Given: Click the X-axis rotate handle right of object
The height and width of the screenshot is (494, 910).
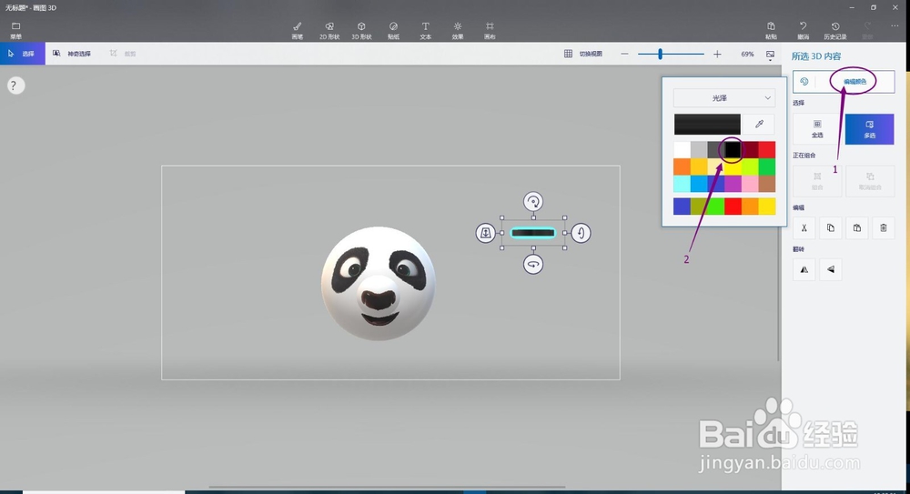Looking at the screenshot, I should (x=581, y=234).
